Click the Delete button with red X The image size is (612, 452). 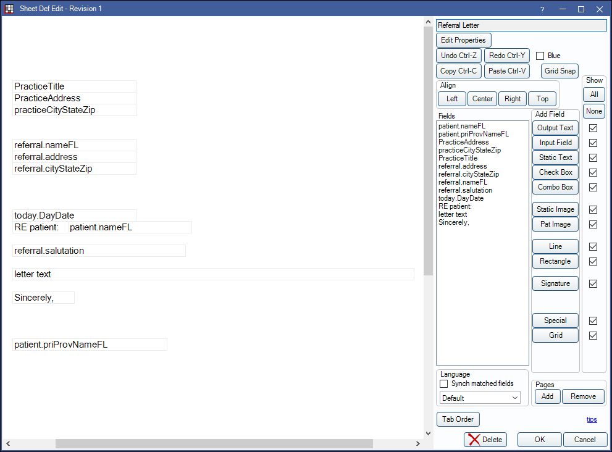[485, 440]
